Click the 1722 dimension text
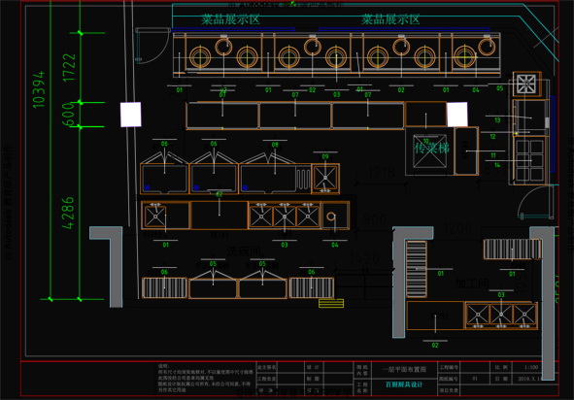This screenshot has height=400, width=574. point(69,68)
